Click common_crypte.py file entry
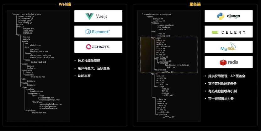 click(x=166, y=25)
